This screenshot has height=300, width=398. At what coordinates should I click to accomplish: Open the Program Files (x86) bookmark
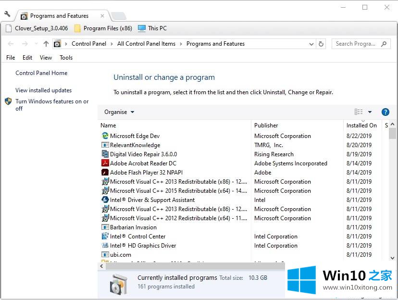pos(103,28)
